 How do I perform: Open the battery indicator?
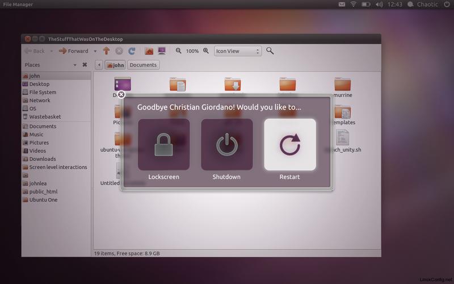click(366, 5)
